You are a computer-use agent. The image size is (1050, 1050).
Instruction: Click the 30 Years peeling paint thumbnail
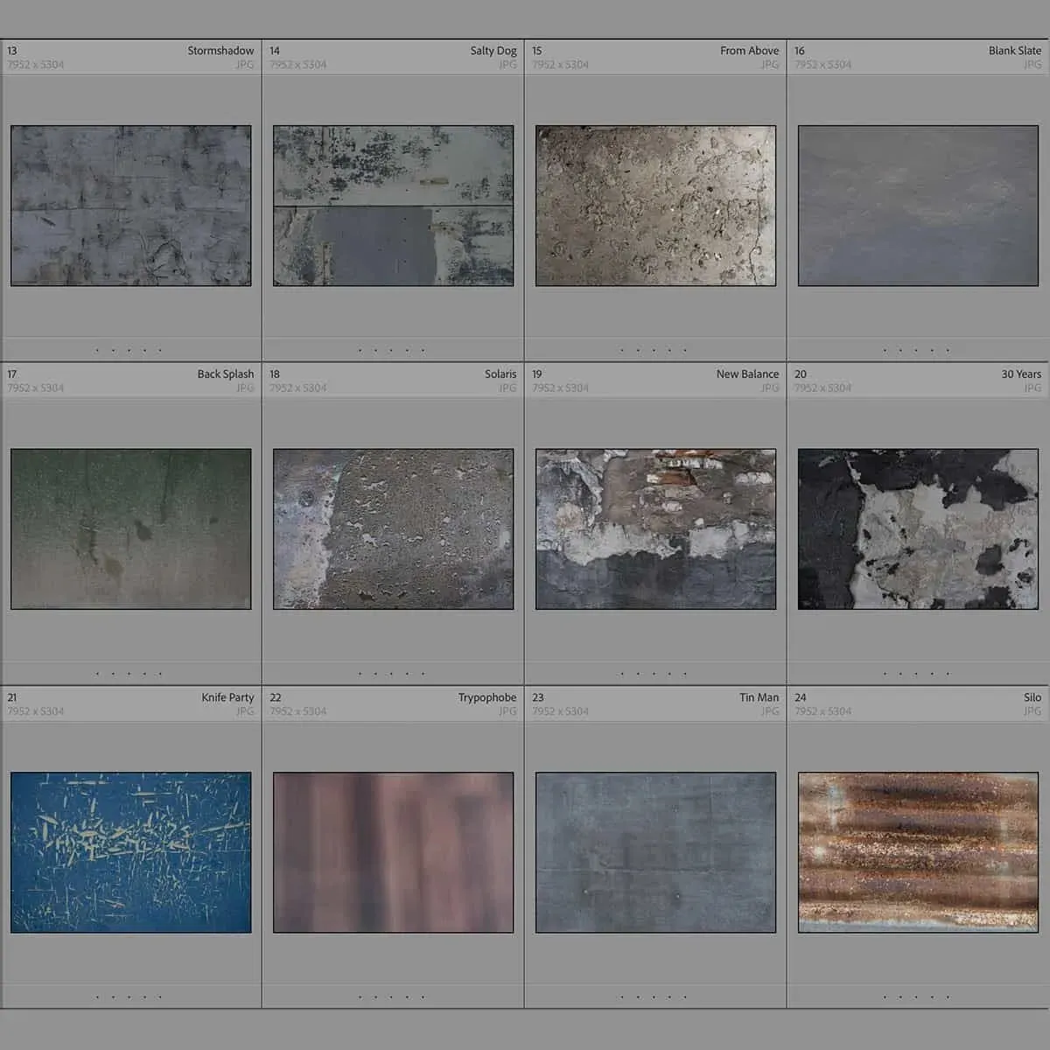918,528
